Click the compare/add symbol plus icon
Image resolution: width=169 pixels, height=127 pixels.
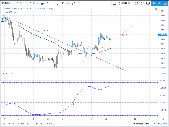(x=42, y=3)
